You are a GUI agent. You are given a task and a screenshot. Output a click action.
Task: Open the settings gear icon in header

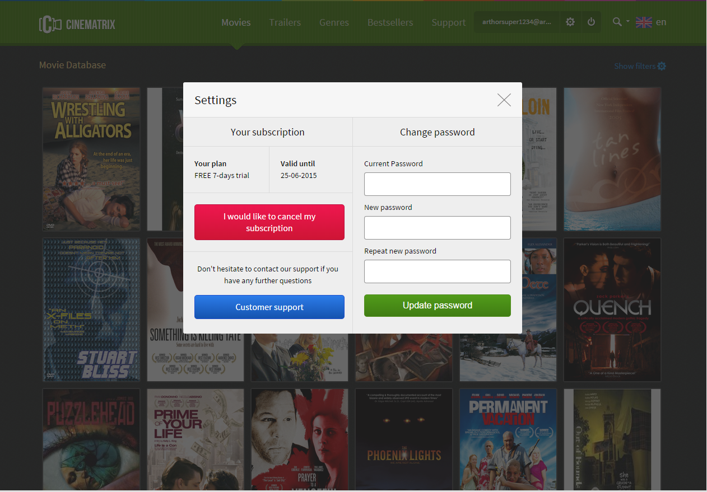[x=570, y=22]
